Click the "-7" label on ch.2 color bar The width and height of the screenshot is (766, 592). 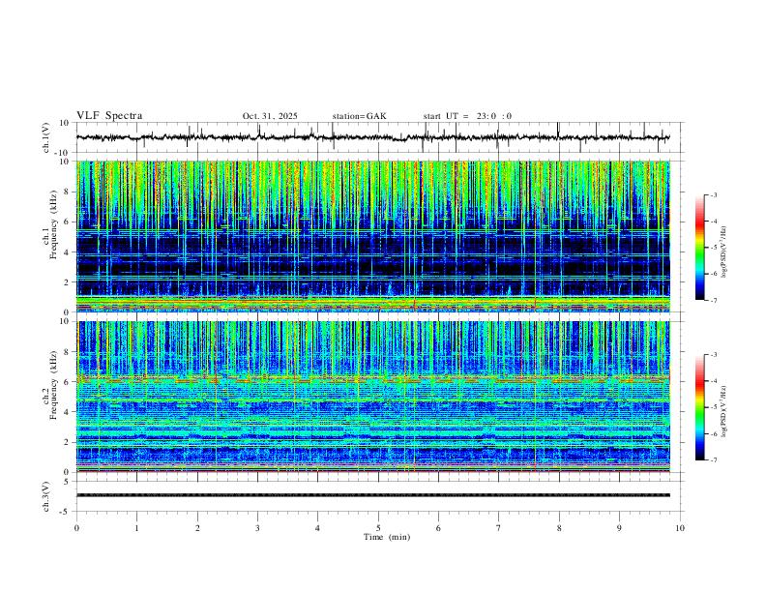(x=714, y=460)
